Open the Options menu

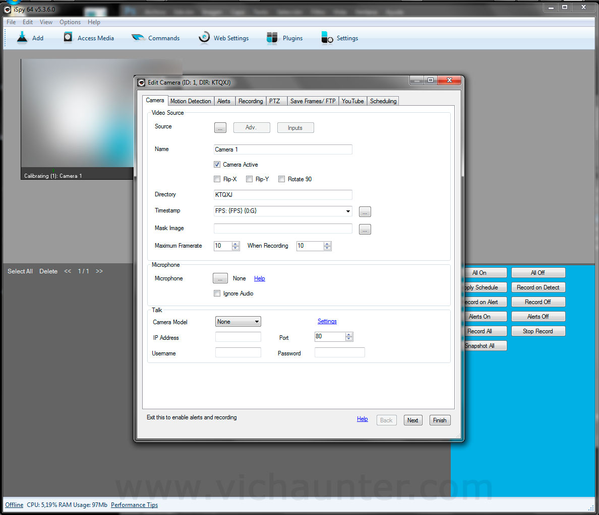click(x=70, y=22)
